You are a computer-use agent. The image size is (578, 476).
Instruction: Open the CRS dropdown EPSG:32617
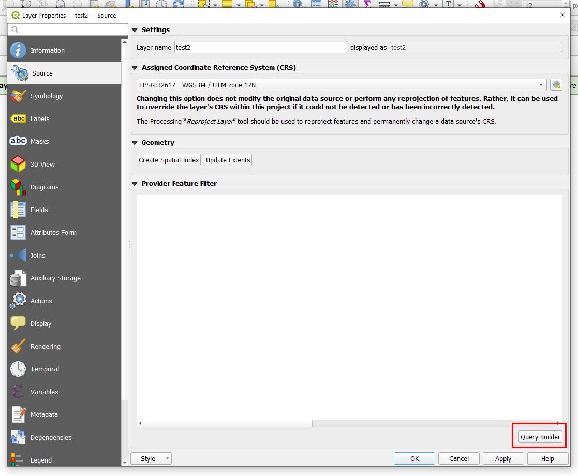coord(342,85)
